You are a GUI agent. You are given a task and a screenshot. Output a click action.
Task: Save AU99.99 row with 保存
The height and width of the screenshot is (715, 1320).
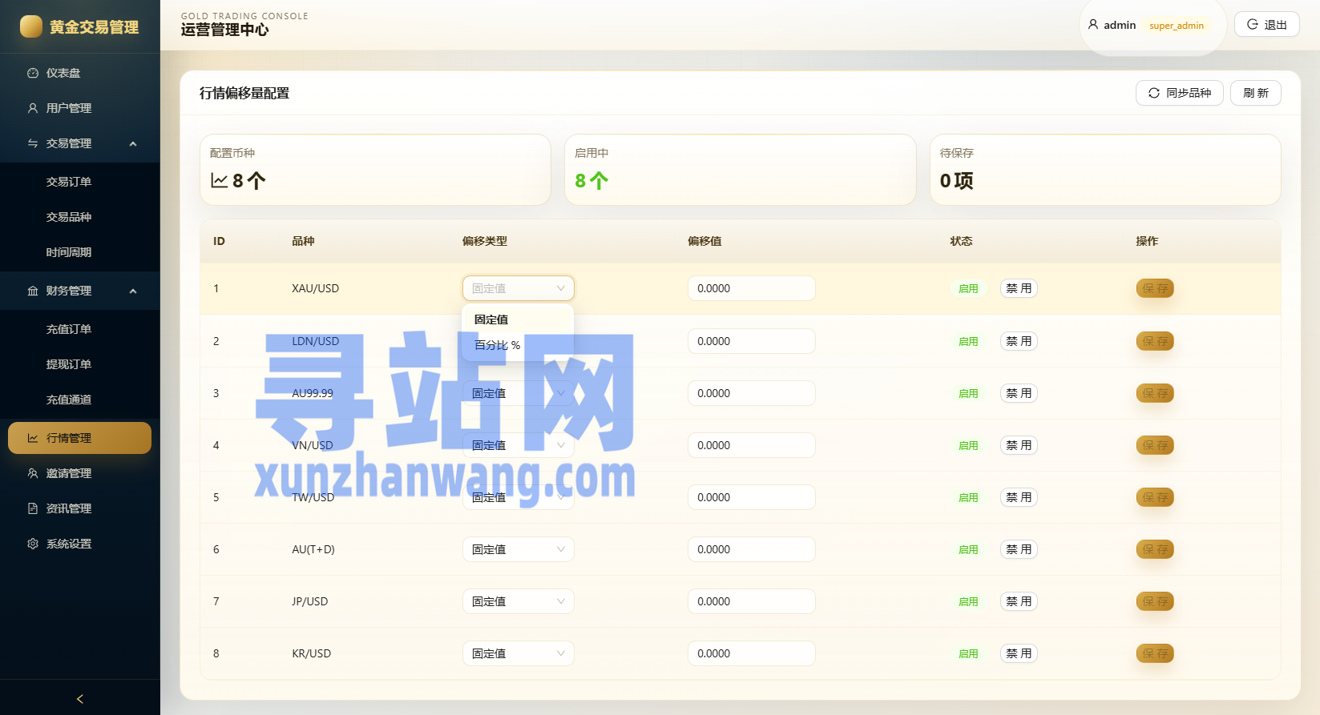1155,393
